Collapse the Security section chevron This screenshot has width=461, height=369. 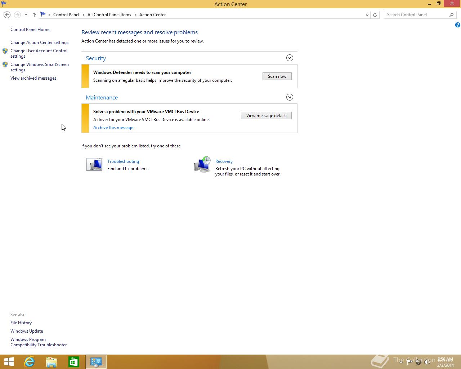coord(290,58)
